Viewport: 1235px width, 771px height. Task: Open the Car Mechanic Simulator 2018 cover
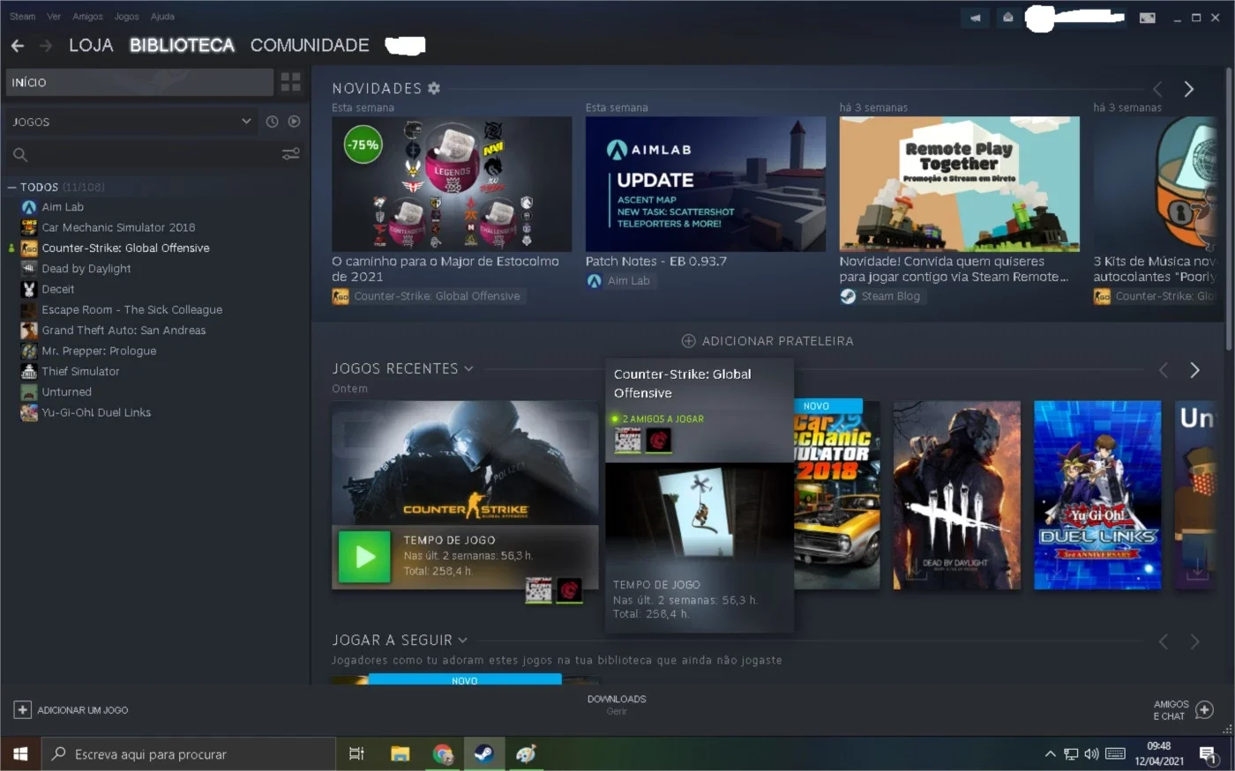pyautogui.click(x=837, y=495)
